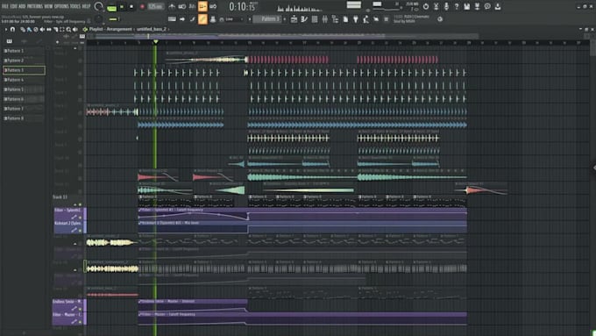Choose the Select marquee tool in playlist toolbar
Screen dimensions: 596x336
(x=62, y=29)
